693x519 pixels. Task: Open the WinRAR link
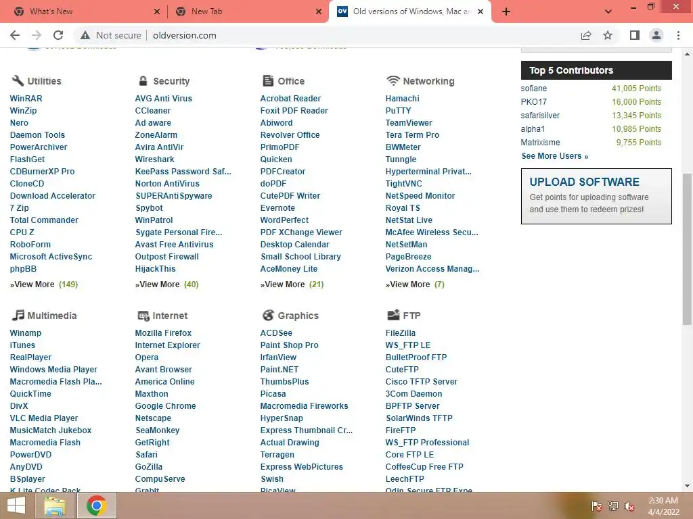[26, 99]
